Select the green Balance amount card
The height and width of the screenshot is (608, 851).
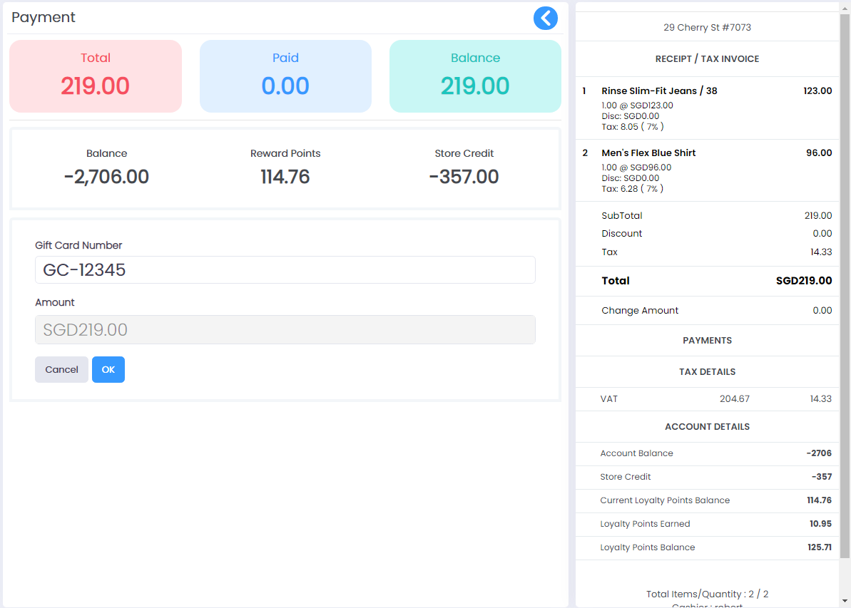pos(475,76)
